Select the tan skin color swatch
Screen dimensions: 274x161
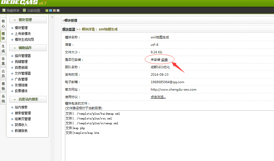[54, 11]
